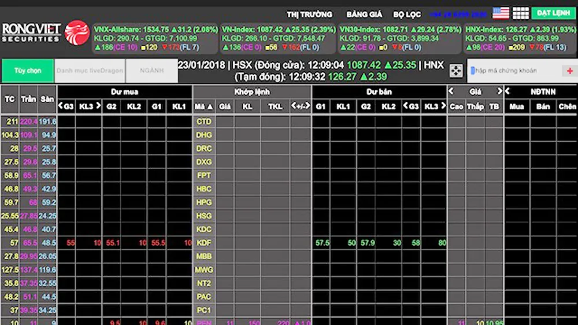The height and width of the screenshot is (325, 578).
Task: Open the grid layout icon
Action: 521,13
